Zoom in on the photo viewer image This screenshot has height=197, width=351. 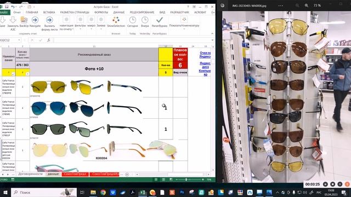(x=306, y=5)
